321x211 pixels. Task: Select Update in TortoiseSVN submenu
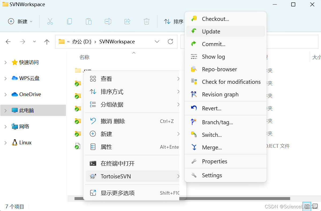click(211, 31)
